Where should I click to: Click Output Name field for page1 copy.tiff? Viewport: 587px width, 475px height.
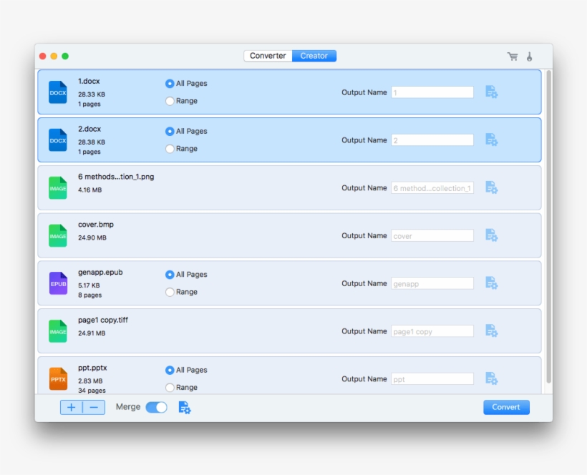(432, 331)
